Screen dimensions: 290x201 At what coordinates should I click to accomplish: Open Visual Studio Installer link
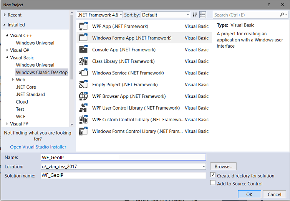click(38, 147)
